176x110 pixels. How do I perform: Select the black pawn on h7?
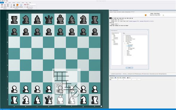click(x=95, y=32)
